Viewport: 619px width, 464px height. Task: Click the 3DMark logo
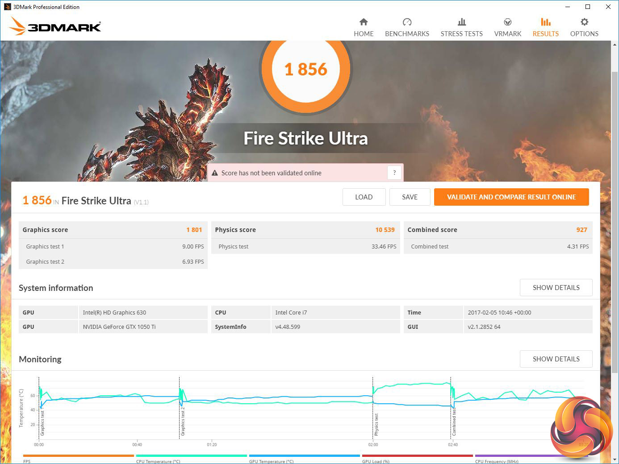click(x=55, y=26)
